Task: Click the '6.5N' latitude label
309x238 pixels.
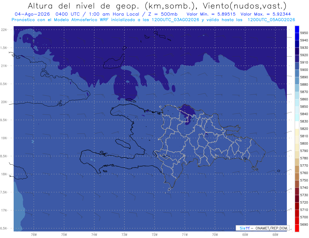Action: coord(4,229)
